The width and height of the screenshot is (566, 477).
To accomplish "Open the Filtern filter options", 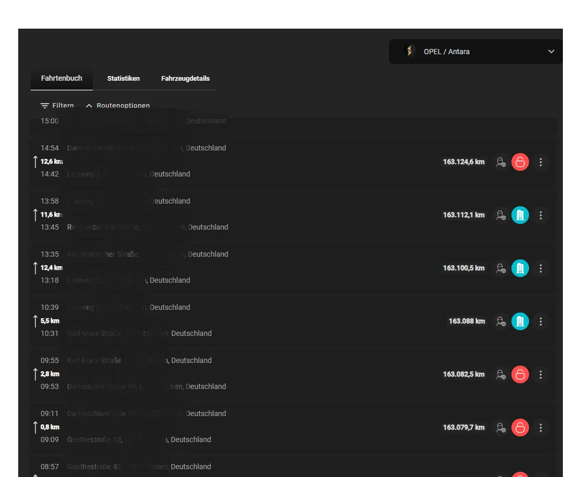I will click(57, 106).
